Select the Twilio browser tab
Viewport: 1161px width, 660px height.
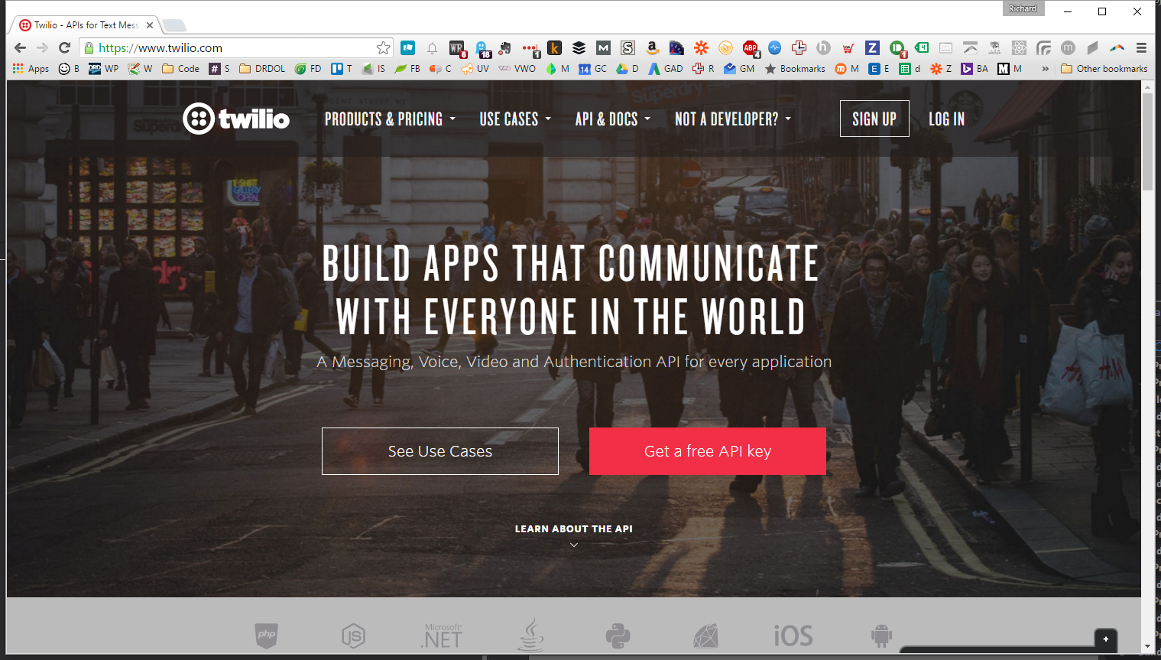(86, 25)
